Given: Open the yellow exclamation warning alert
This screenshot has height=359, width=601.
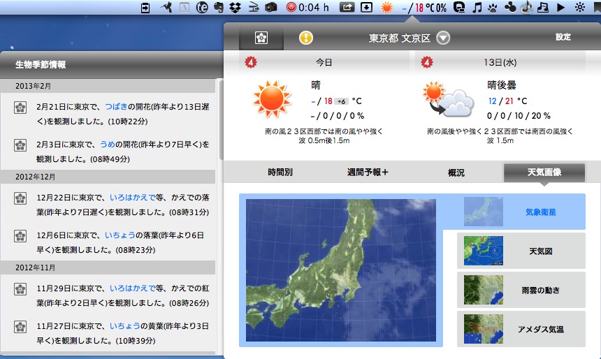Looking at the screenshot, I should [x=306, y=38].
